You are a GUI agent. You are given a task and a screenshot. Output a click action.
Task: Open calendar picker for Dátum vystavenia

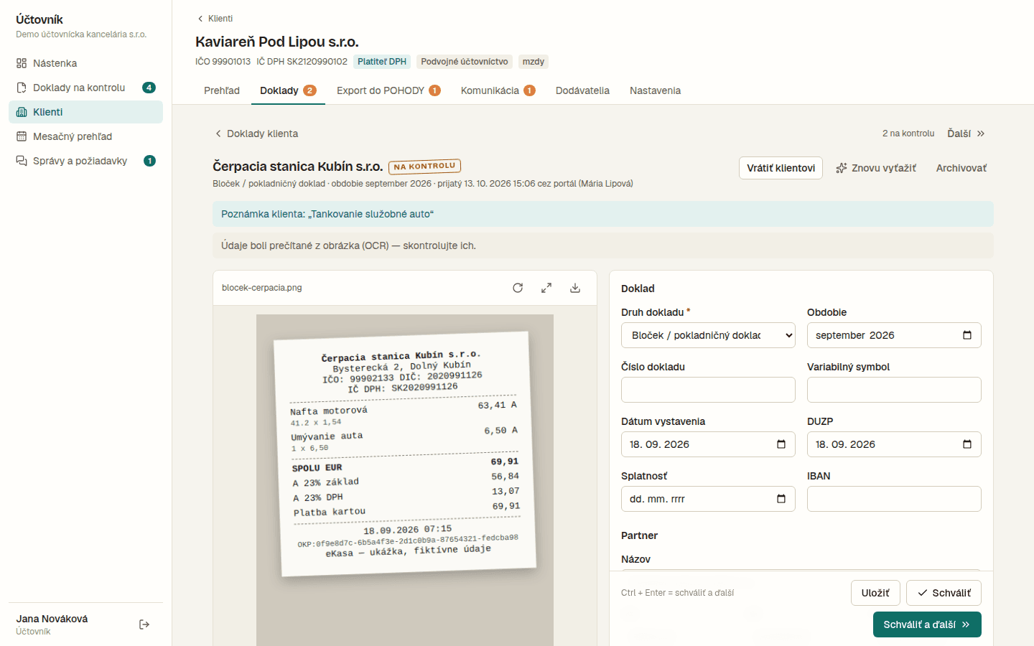point(781,444)
